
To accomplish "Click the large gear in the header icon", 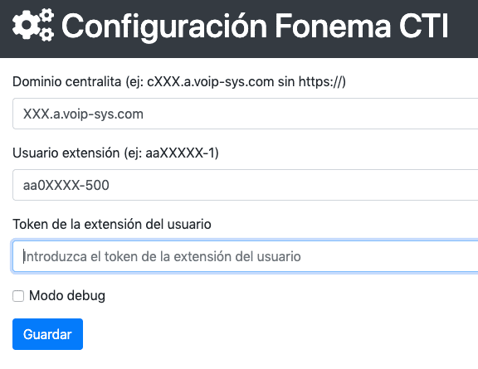I will [27, 25].
